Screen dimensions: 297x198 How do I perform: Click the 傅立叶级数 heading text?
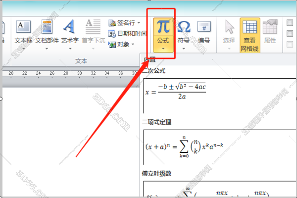pyautogui.click(x=156, y=173)
